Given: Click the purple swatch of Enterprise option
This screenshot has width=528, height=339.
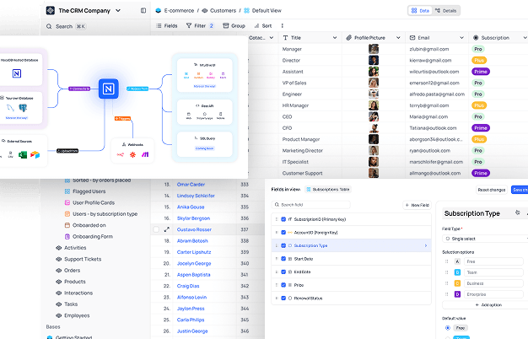Looking at the screenshot, I should click(457, 294).
